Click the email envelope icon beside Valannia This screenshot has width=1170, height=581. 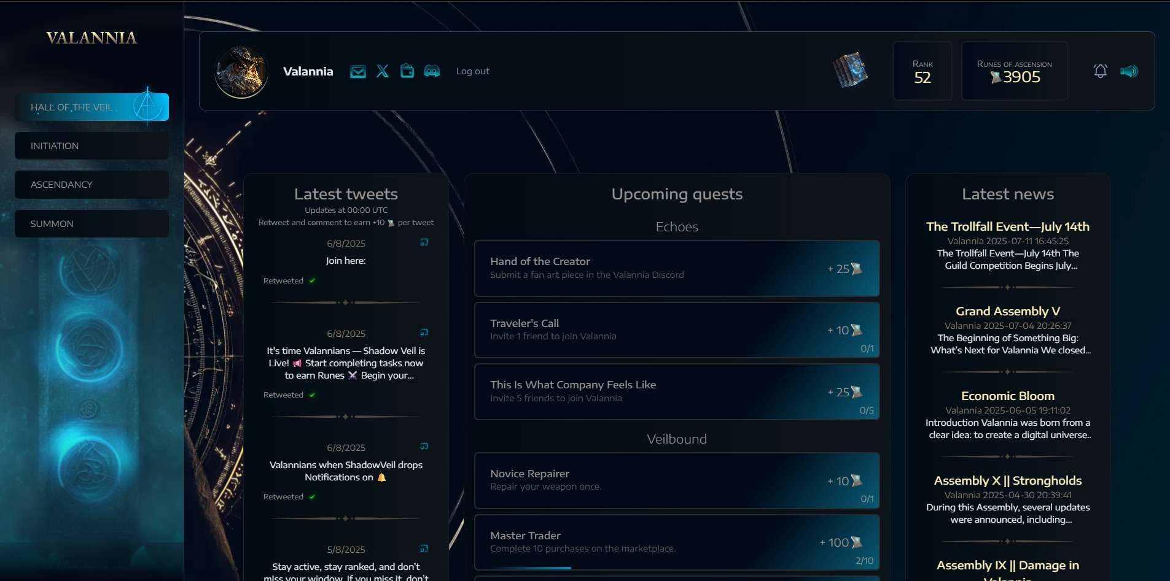coord(358,72)
